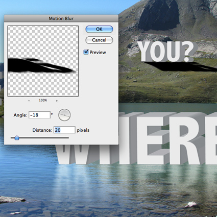Confirm Motion Blur with the OK button

tap(99, 29)
